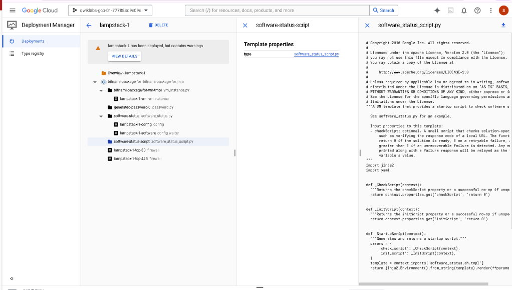Click the lampstack-1-vm resource icon
This screenshot has height=290, width=512.
point(116,99)
